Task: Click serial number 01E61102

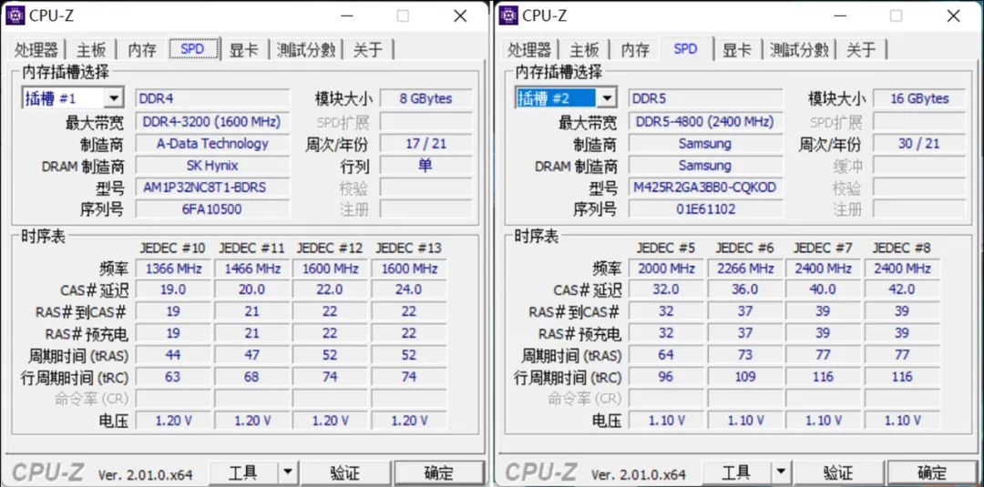Action: [706, 208]
